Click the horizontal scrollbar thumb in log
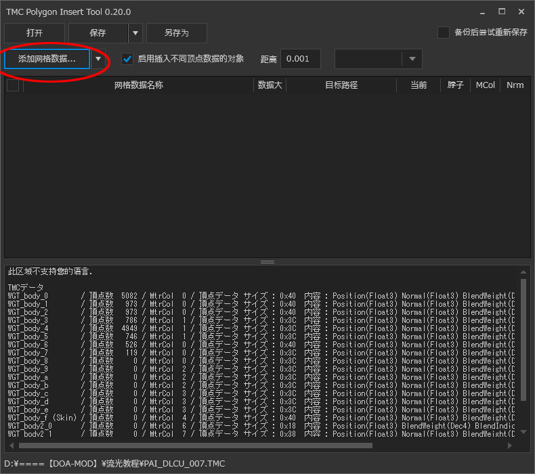Screen dimensions: 535x474 [x=196, y=446]
